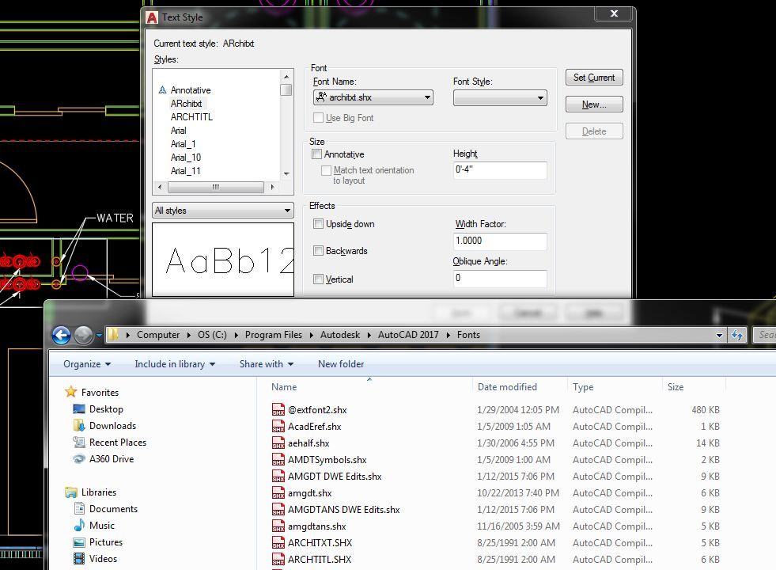Screen dimensions: 776x570
Task: Click the Favorites star icon
Action: click(70, 392)
